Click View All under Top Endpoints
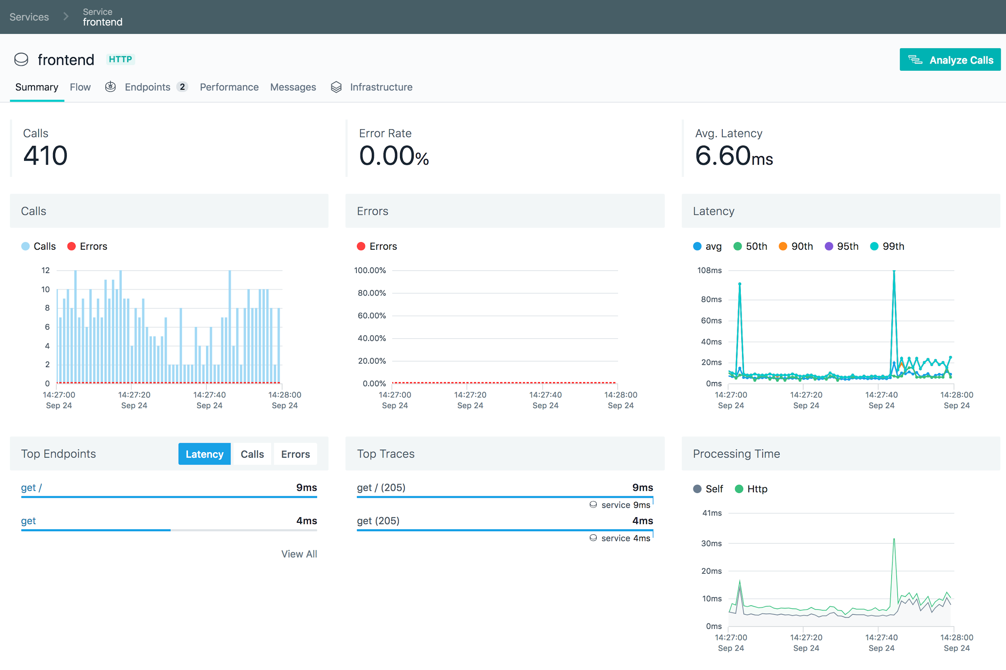The width and height of the screenshot is (1006, 670). (299, 554)
